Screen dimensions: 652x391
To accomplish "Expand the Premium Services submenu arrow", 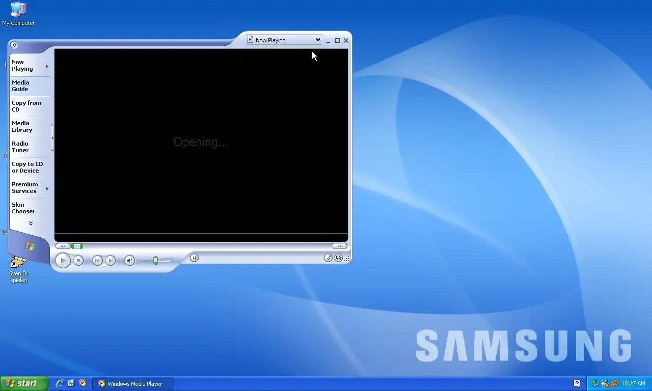I will tap(47, 188).
